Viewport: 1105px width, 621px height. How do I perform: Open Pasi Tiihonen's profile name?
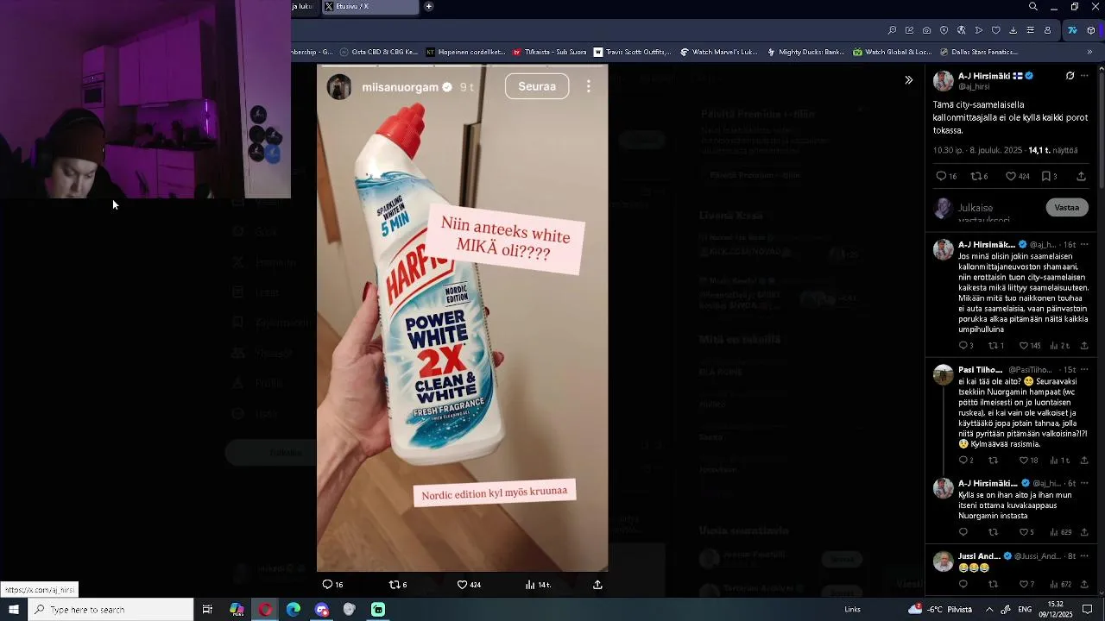pyautogui.click(x=980, y=370)
